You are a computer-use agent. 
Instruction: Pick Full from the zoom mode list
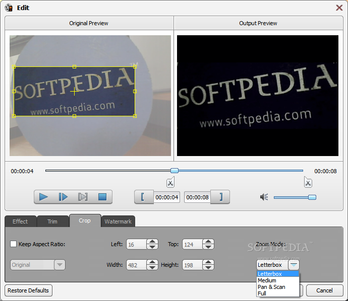(x=278, y=293)
